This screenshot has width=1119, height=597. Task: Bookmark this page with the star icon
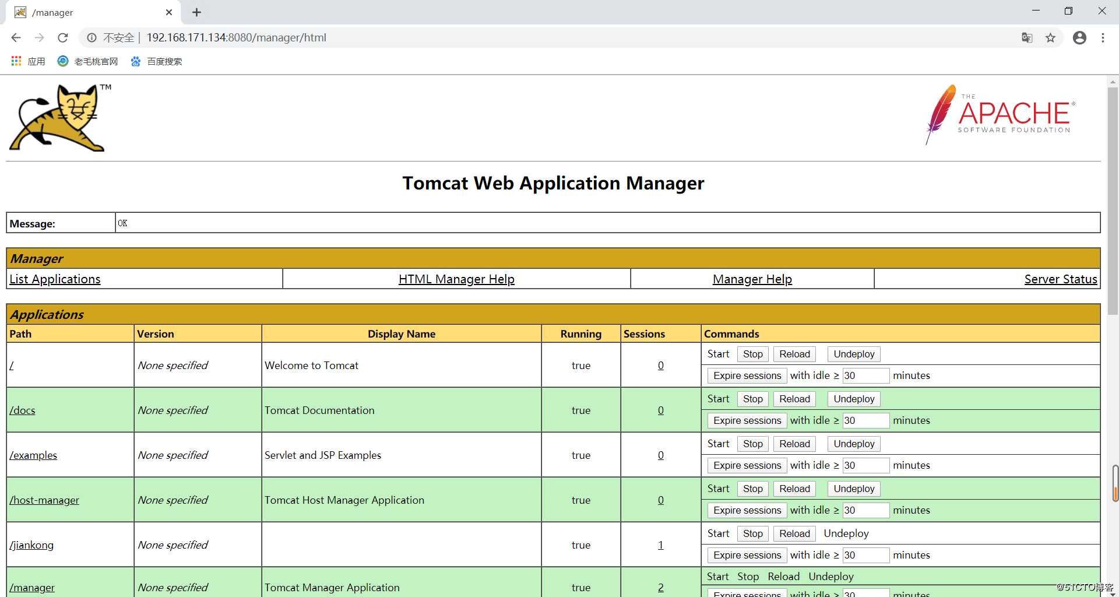click(x=1050, y=38)
